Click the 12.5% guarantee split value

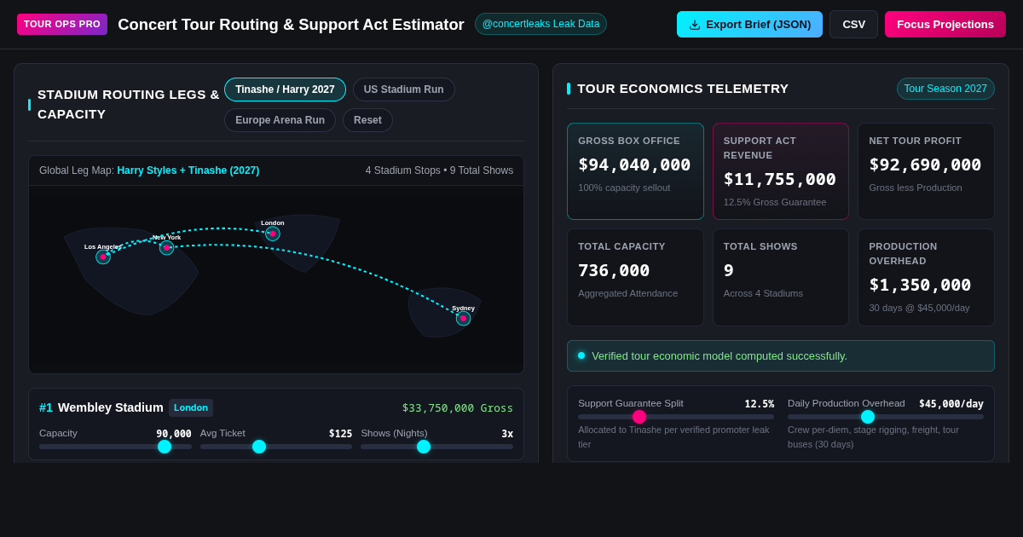click(x=760, y=404)
